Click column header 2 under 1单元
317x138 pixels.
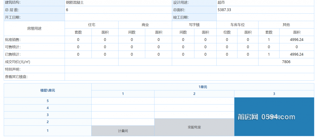pyautogui.click(x=194, y=94)
